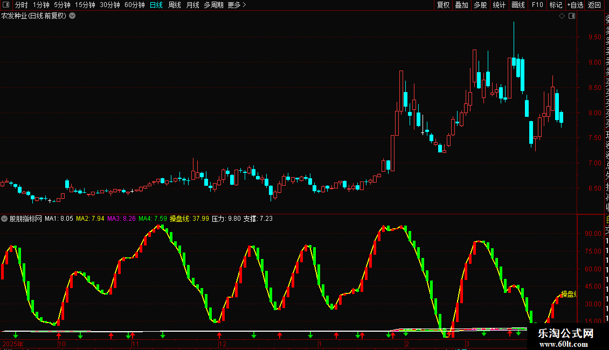Click MA1: 8.05 value
This screenshot has width=609, height=350.
(59, 219)
